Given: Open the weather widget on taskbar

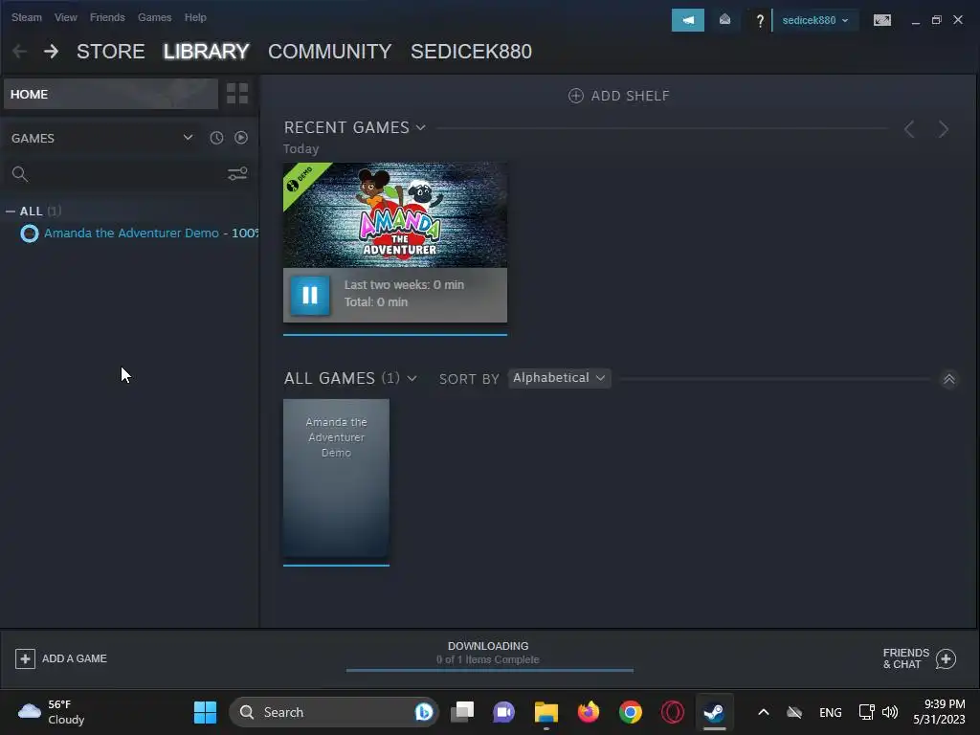Looking at the screenshot, I should coord(52,712).
